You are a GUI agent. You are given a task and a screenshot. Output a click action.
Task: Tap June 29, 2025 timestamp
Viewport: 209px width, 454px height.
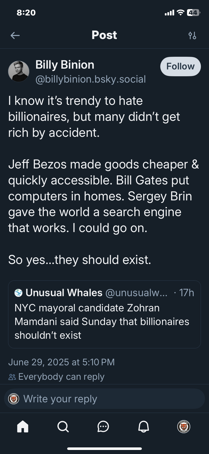click(x=61, y=362)
